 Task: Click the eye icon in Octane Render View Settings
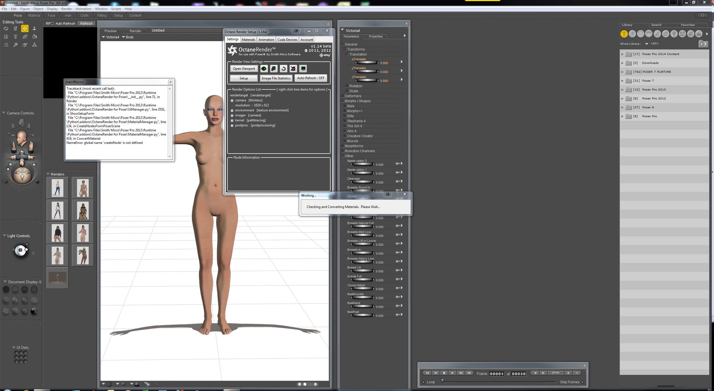[264, 69]
